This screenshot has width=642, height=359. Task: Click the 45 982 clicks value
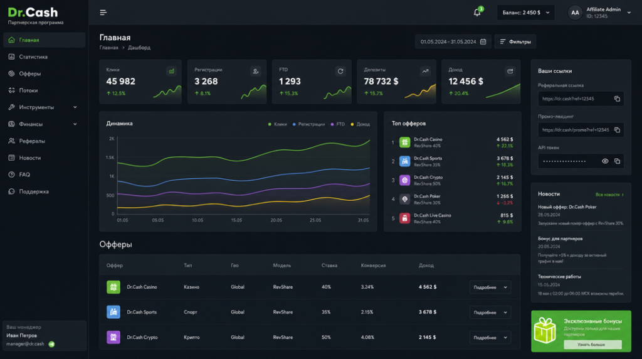pos(120,82)
